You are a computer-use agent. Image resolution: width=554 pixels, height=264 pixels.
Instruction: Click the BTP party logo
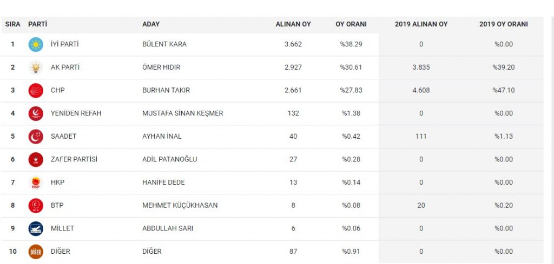pyautogui.click(x=36, y=206)
